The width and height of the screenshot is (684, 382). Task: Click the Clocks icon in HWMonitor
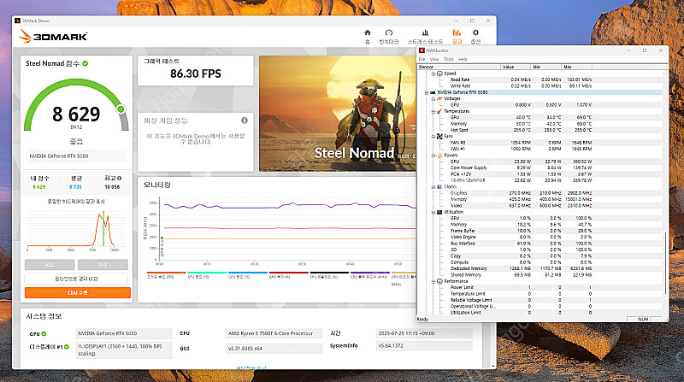coord(439,186)
